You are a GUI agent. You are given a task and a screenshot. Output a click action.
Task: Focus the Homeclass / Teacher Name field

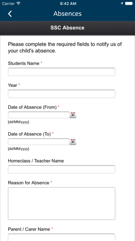coord(61,169)
